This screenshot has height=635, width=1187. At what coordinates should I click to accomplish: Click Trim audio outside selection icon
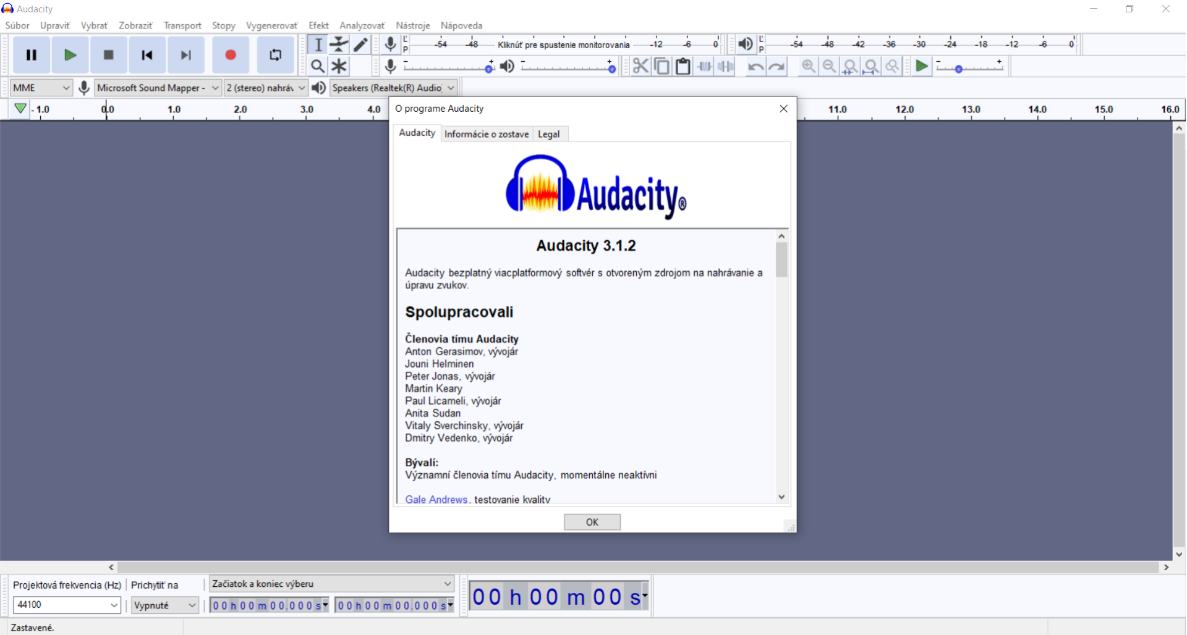pyautogui.click(x=704, y=66)
